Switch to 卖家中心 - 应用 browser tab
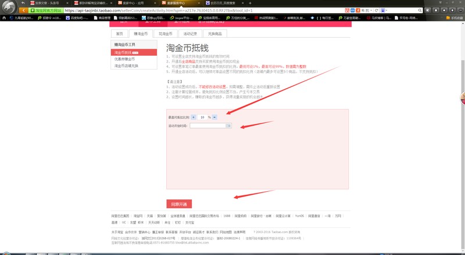465x255 pixels. (137, 3)
